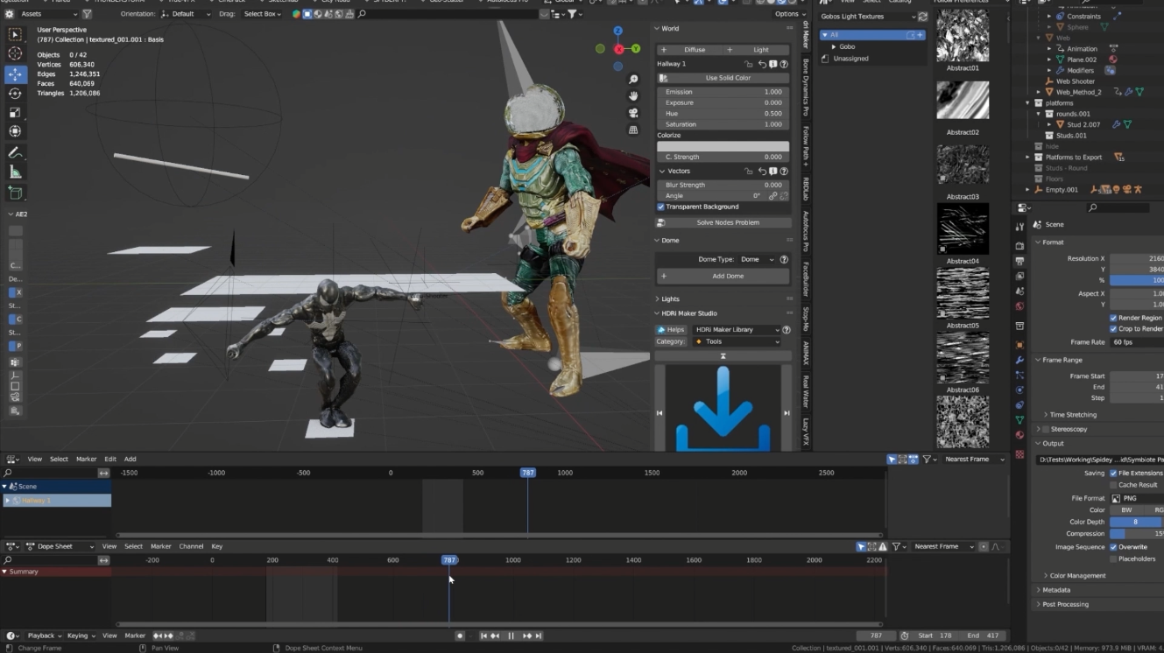
Task: Select the Select Box tool
Action: pos(15,35)
